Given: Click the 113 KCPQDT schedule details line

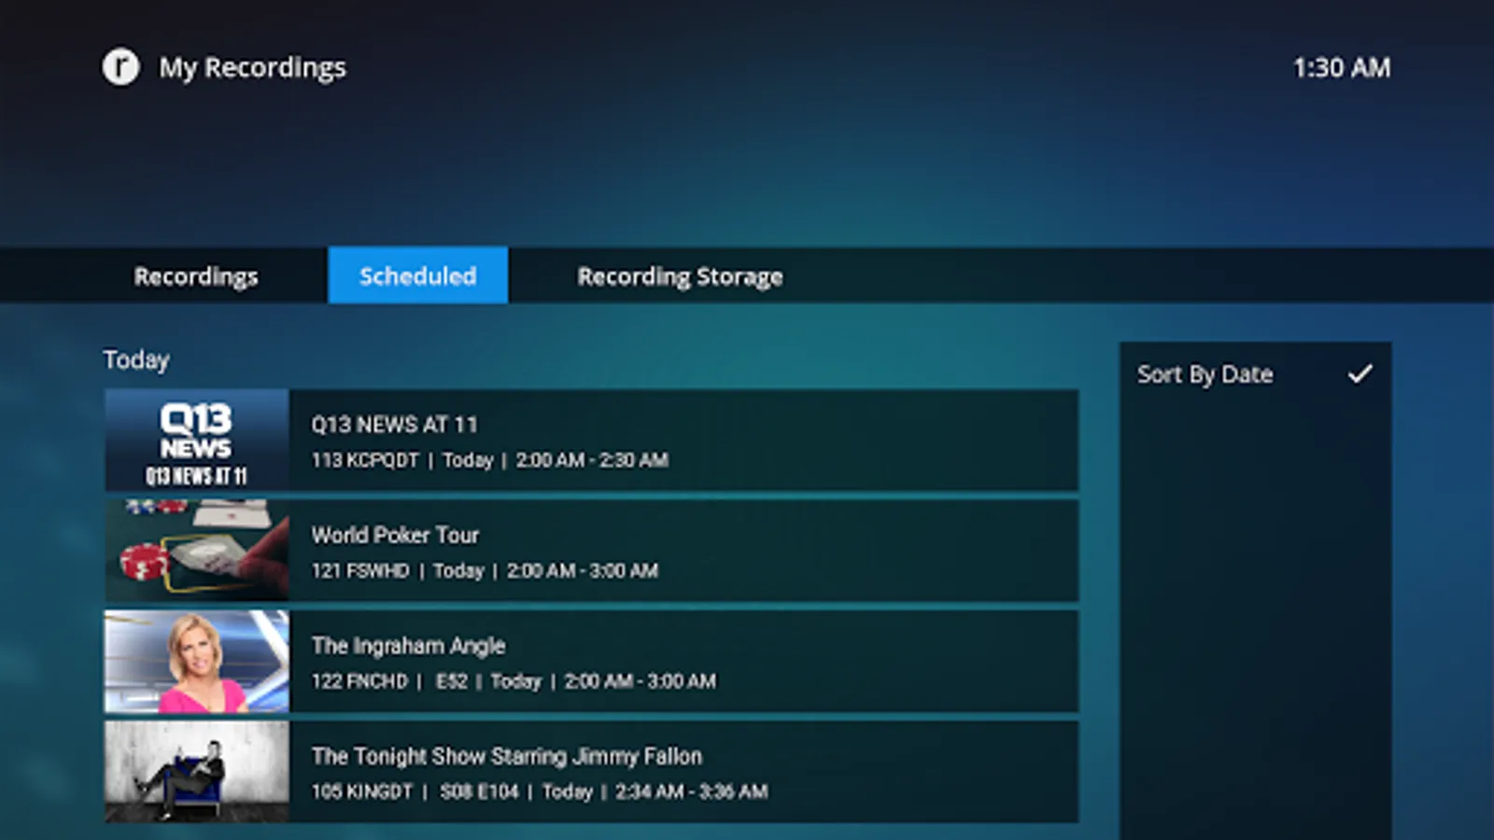Looking at the screenshot, I should (x=490, y=460).
